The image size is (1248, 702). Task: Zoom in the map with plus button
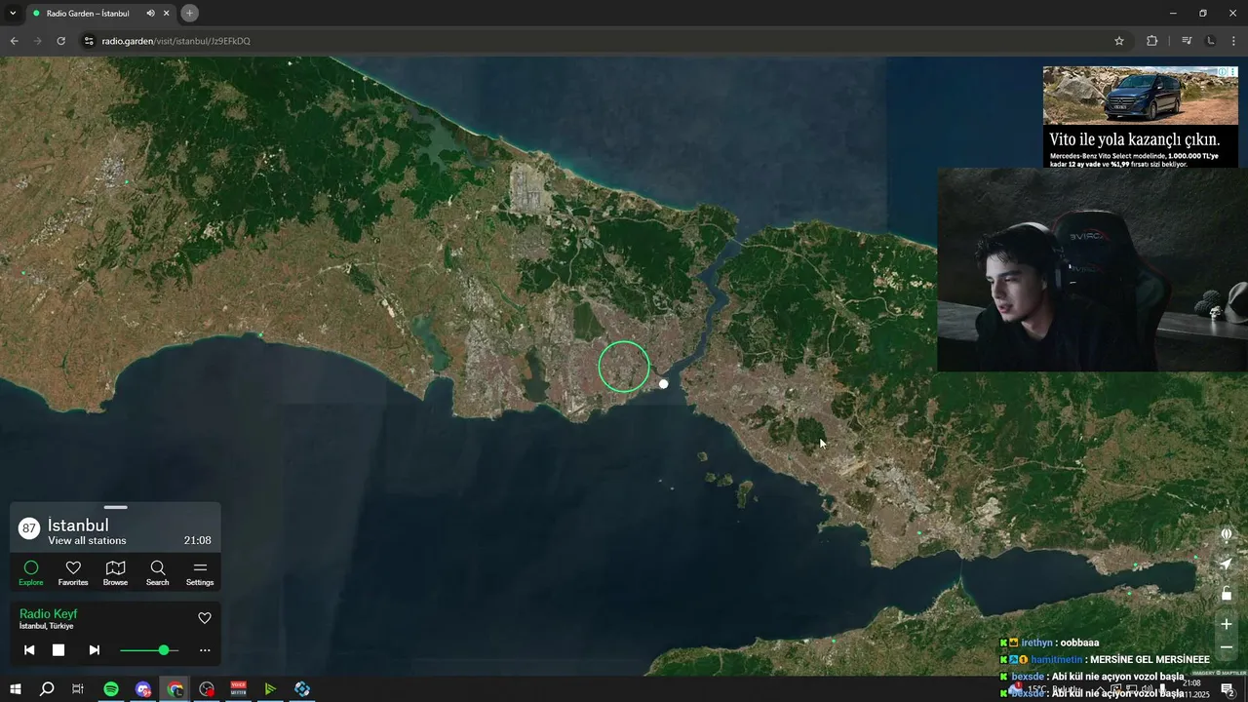[1227, 624]
